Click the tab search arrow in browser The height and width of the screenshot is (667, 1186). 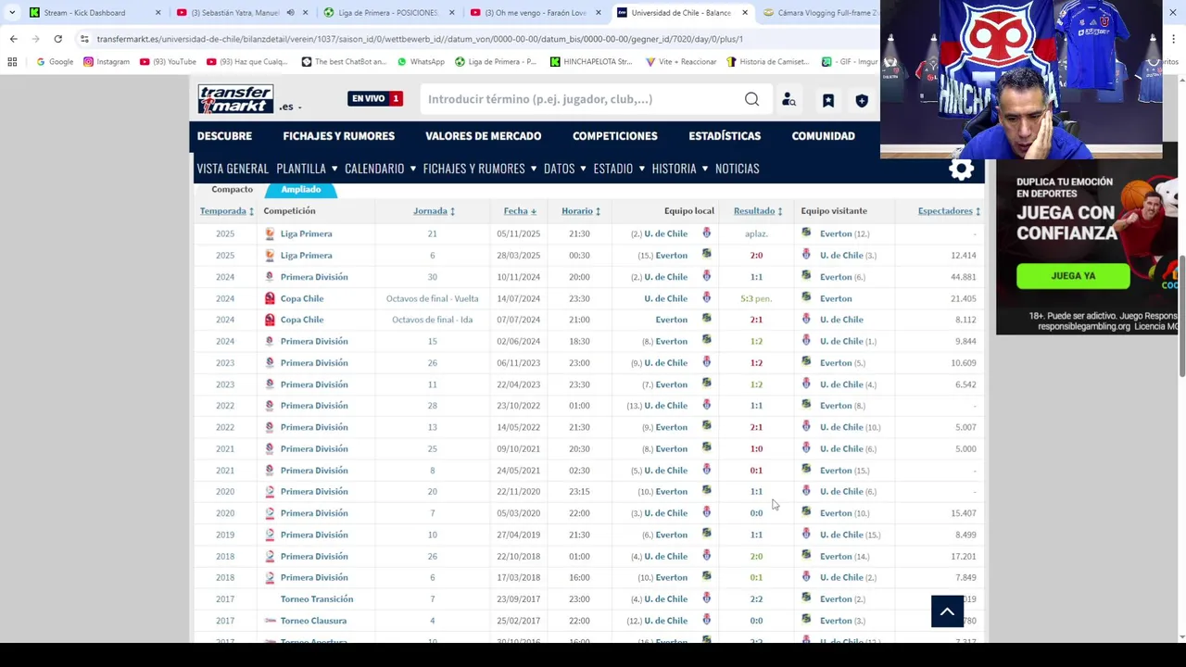12,13
